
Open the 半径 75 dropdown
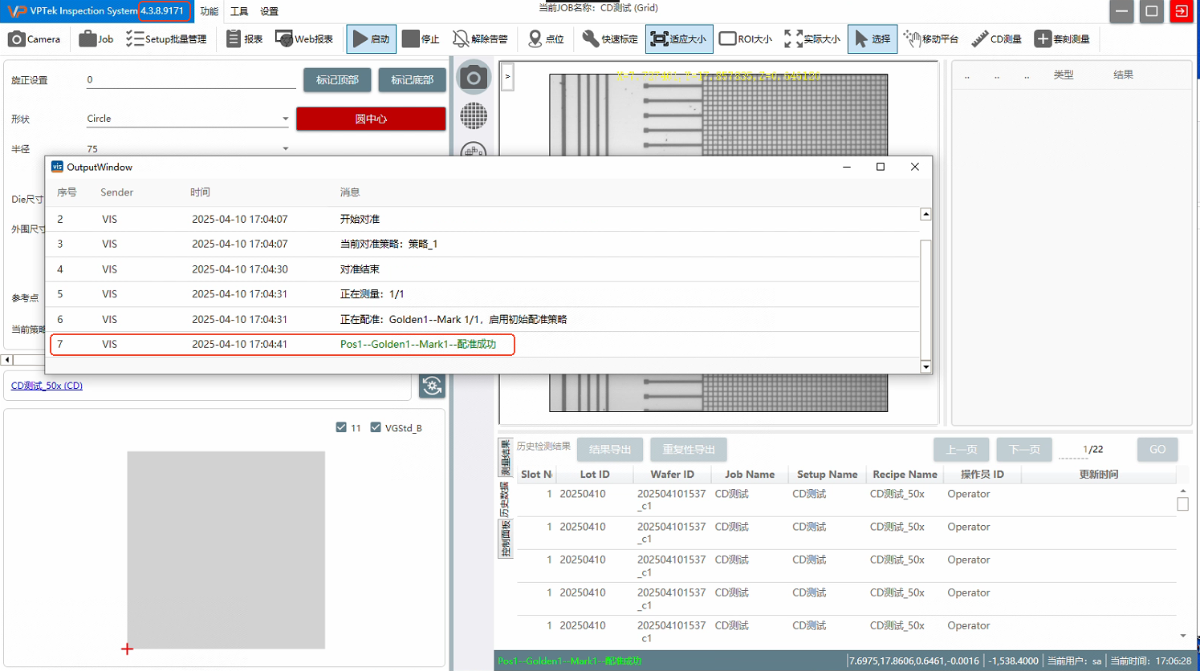click(285, 149)
